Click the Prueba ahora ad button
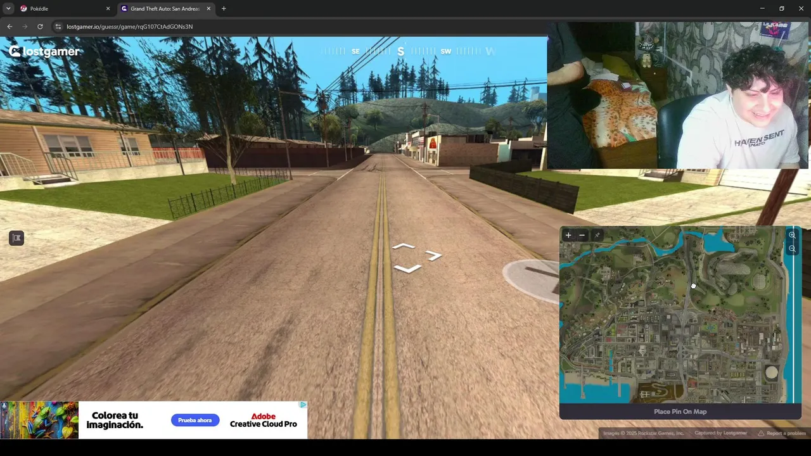This screenshot has height=456, width=811. 195,421
